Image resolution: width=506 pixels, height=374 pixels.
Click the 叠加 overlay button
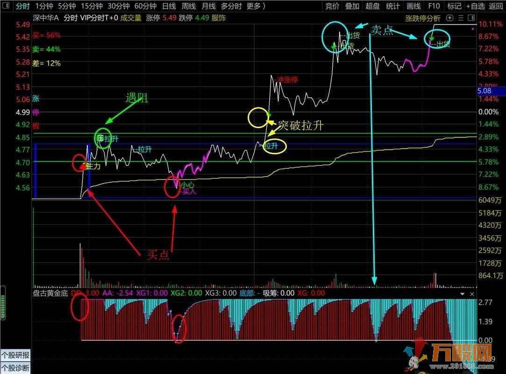pos(352,6)
